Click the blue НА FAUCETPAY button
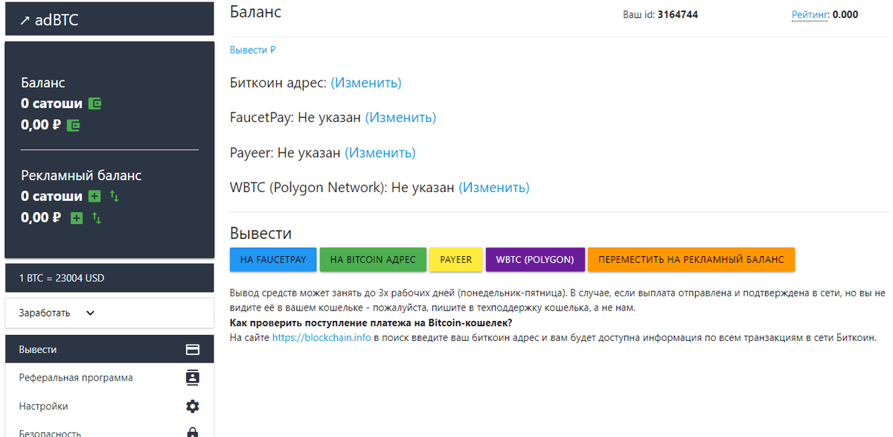The image size is (893, 437). click(x=273, y=260)
